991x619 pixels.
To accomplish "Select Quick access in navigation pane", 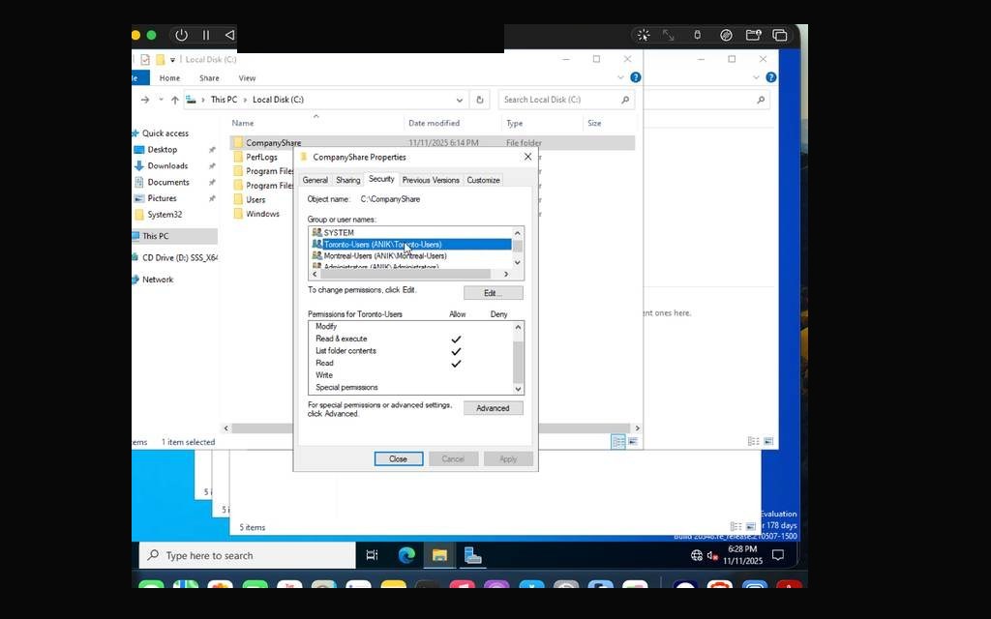I will (x=165, y=133).
